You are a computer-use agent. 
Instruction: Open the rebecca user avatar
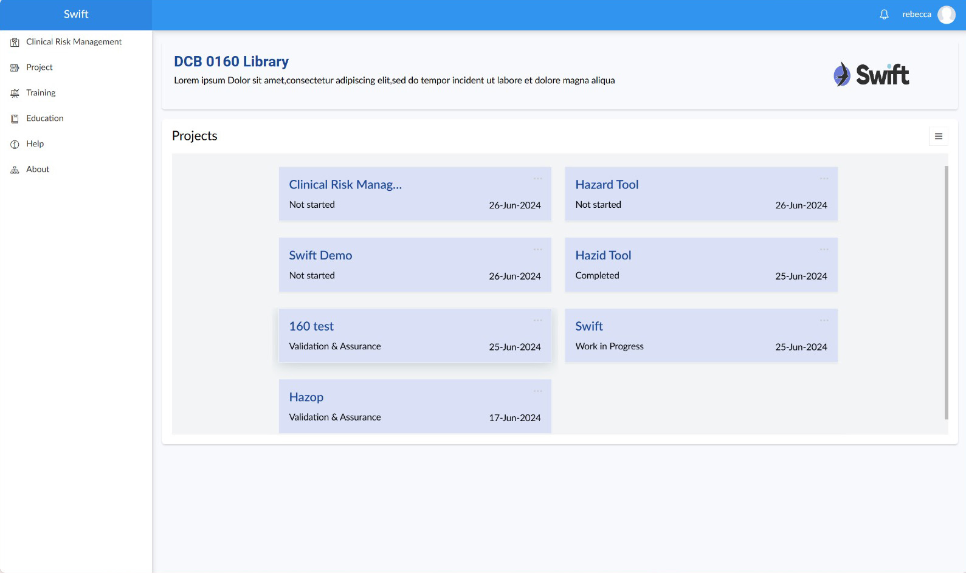pyautogui.click(x=946, y=15)
